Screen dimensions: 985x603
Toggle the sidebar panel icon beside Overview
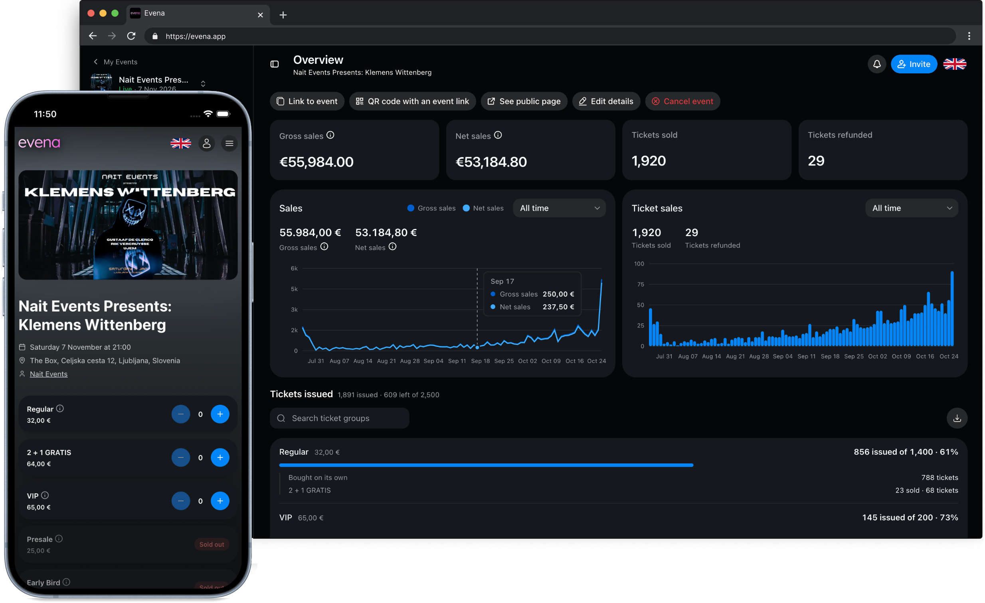(x=274, y=64)
